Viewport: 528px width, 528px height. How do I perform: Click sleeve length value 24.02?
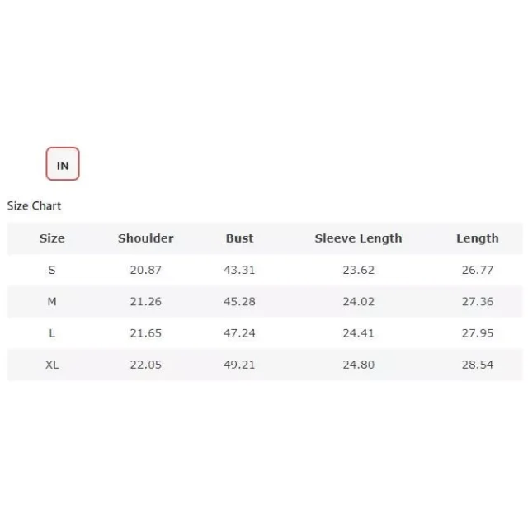(359, 301)
